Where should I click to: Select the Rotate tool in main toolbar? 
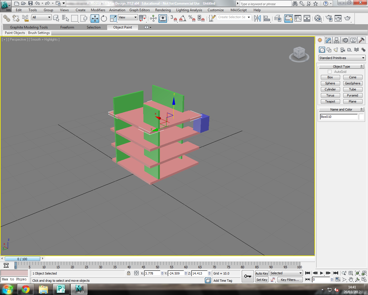104,19
